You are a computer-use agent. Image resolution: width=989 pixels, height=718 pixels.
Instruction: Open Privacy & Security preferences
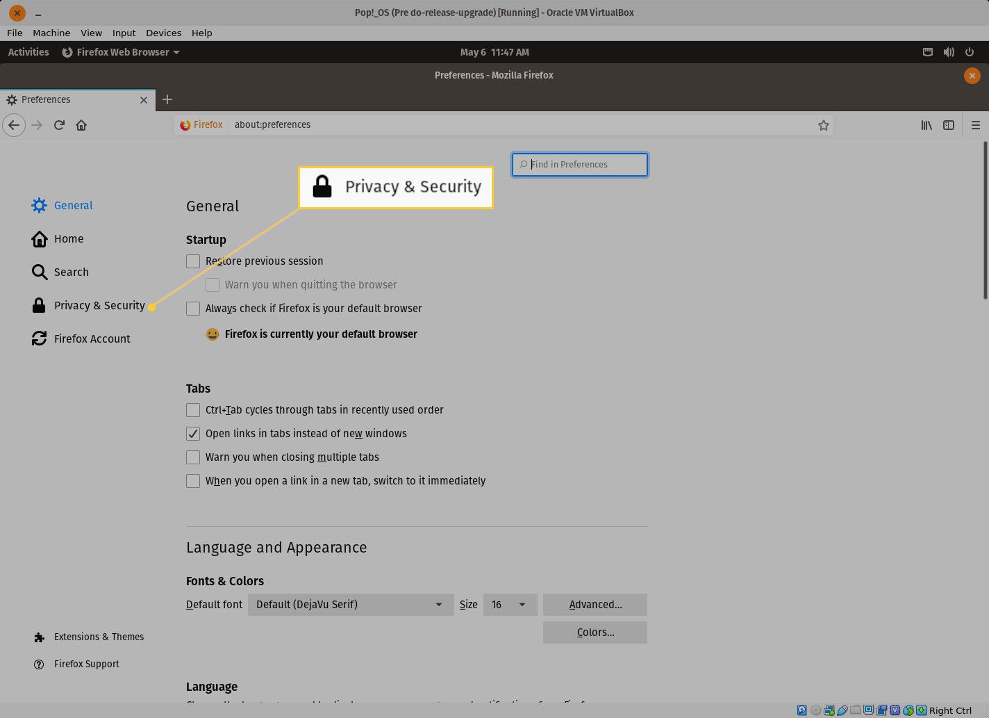pos(88,306)
